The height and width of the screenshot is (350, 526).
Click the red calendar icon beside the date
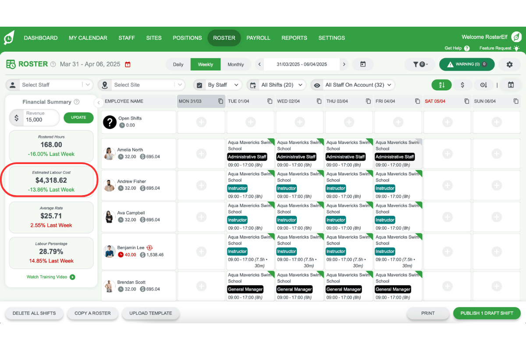[x=128, y=64]
